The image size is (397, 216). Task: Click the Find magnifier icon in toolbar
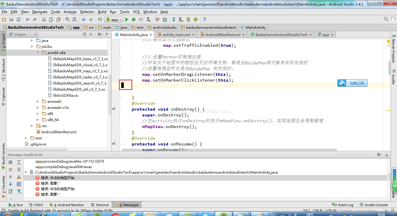pyautogui.click(x=67, y=19)
